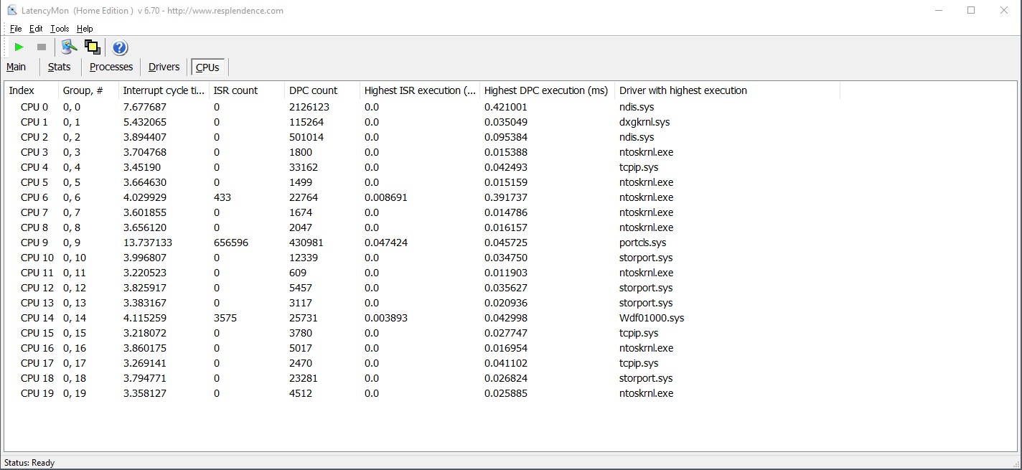Click ISR count value 433
1022x470 pixels.
click(222, 197)
